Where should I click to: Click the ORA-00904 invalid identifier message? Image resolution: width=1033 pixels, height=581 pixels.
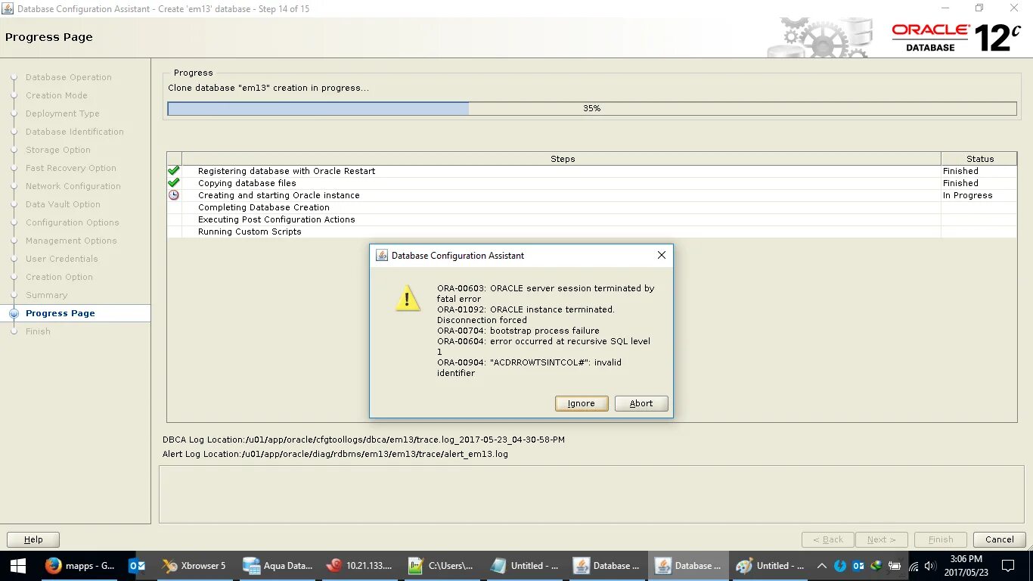point(529,368)
